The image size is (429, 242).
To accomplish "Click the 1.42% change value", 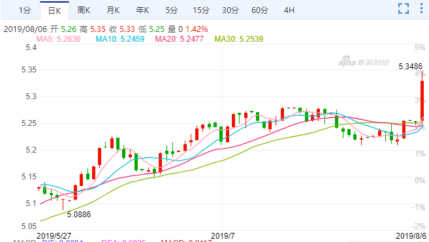I will tap(197, 29).
